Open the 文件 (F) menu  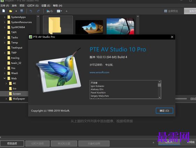tap(5, 6)
